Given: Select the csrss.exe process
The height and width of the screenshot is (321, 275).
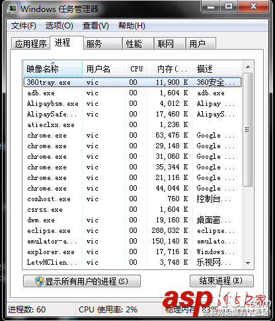Looking at the screenshot, I should coord(132,209).
